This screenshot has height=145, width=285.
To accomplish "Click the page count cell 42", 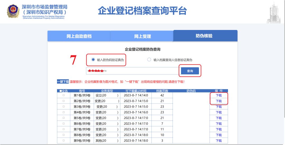I will (162, 95).
